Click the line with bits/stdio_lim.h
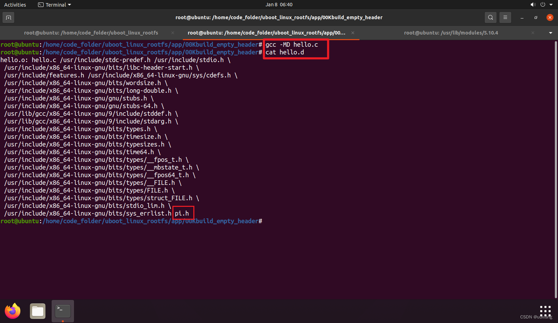 (x=88, y=206)
